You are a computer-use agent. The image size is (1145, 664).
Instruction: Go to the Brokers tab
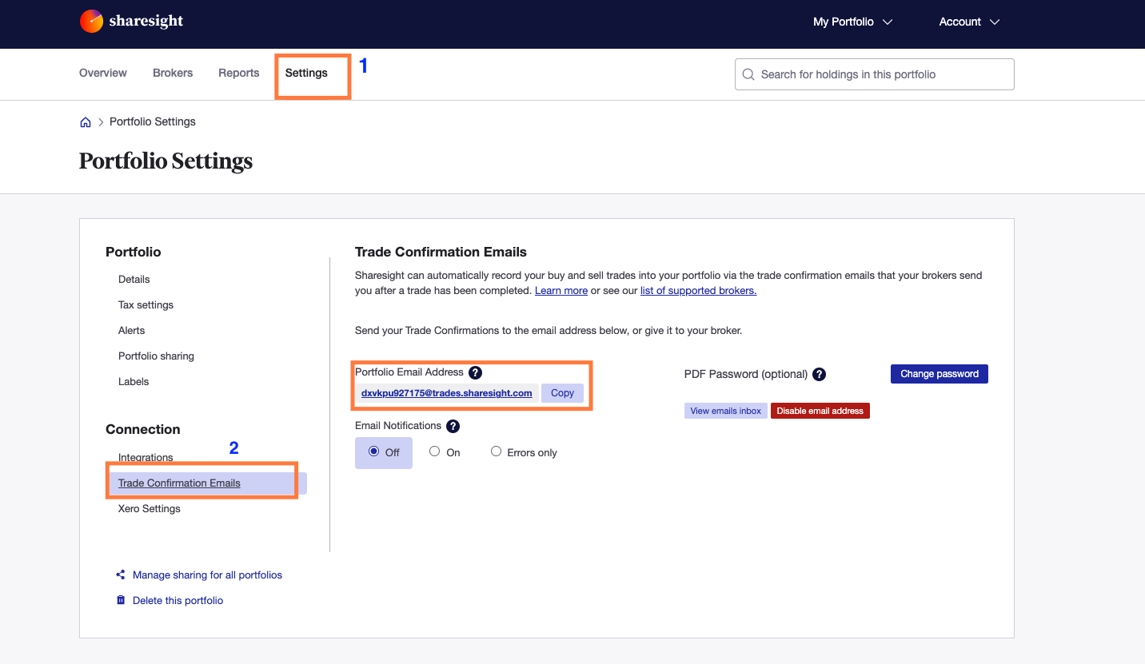pyautogui.click(x=173, y=73)
